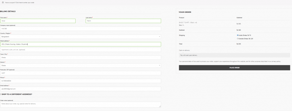
Task: Expand the District dropdown arrow
Action: tap(160, 65)
